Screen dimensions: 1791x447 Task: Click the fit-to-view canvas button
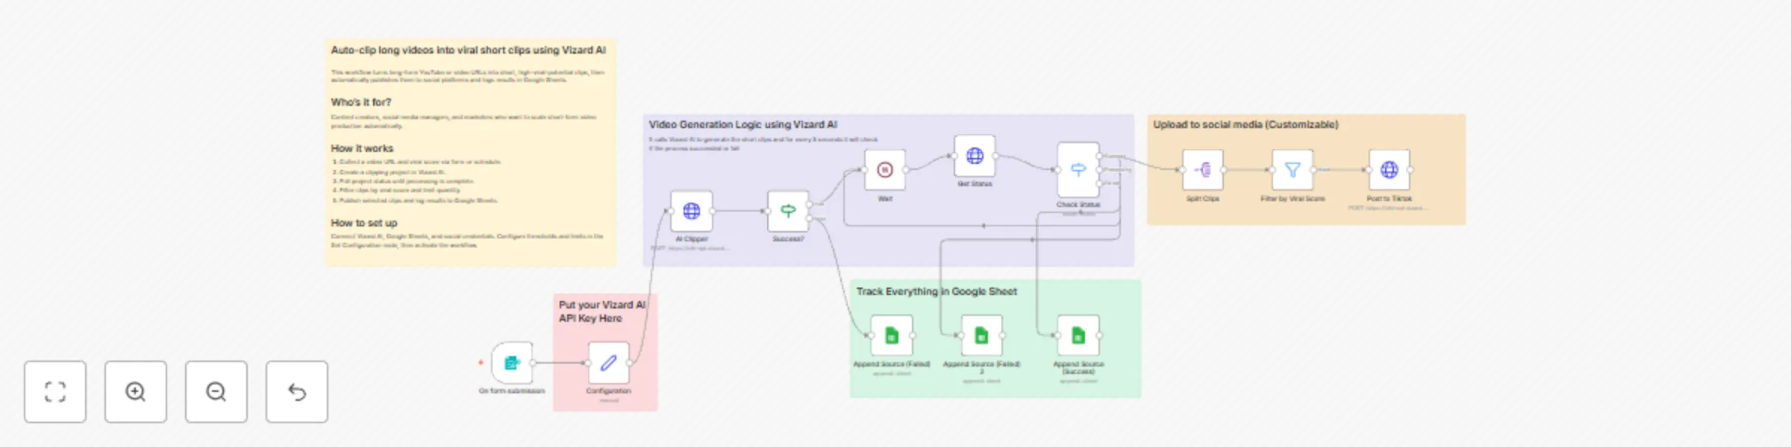point(55,392)
